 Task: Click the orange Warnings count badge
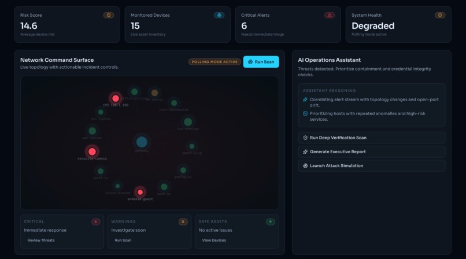tap(183, 222)
